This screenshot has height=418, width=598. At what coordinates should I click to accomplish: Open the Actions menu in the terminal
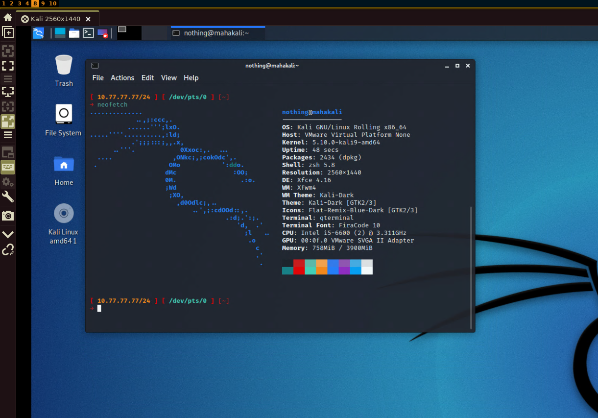tap(122, 78)
